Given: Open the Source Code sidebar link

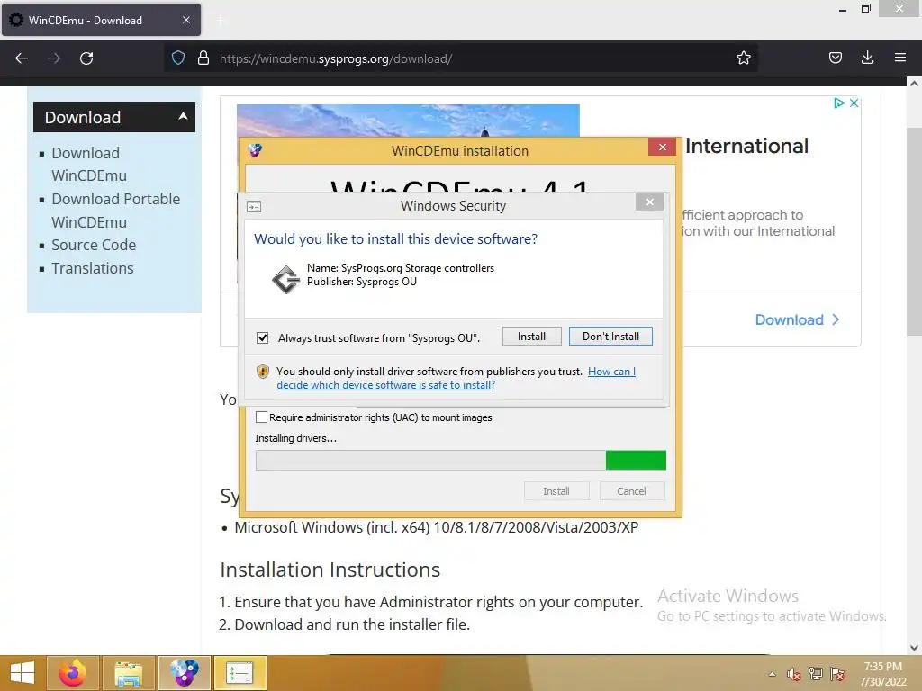Looking at the screenshot, I should (94, 245).
